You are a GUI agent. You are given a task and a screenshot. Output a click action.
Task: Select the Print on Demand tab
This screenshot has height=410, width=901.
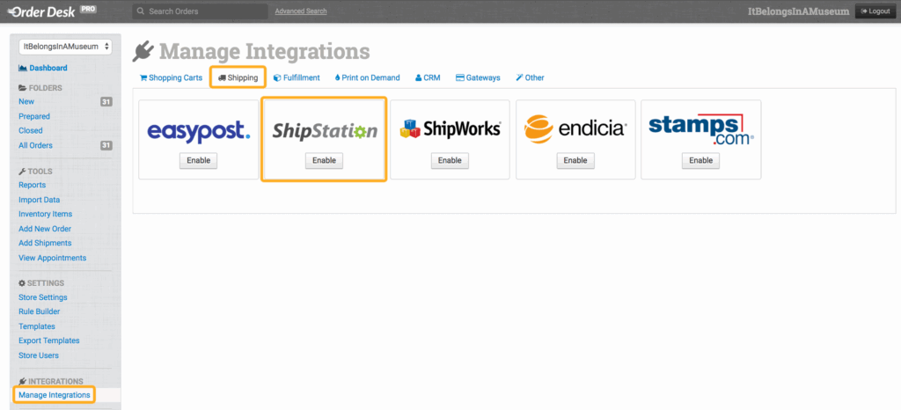pyautogui.click(x=367, y=77)
